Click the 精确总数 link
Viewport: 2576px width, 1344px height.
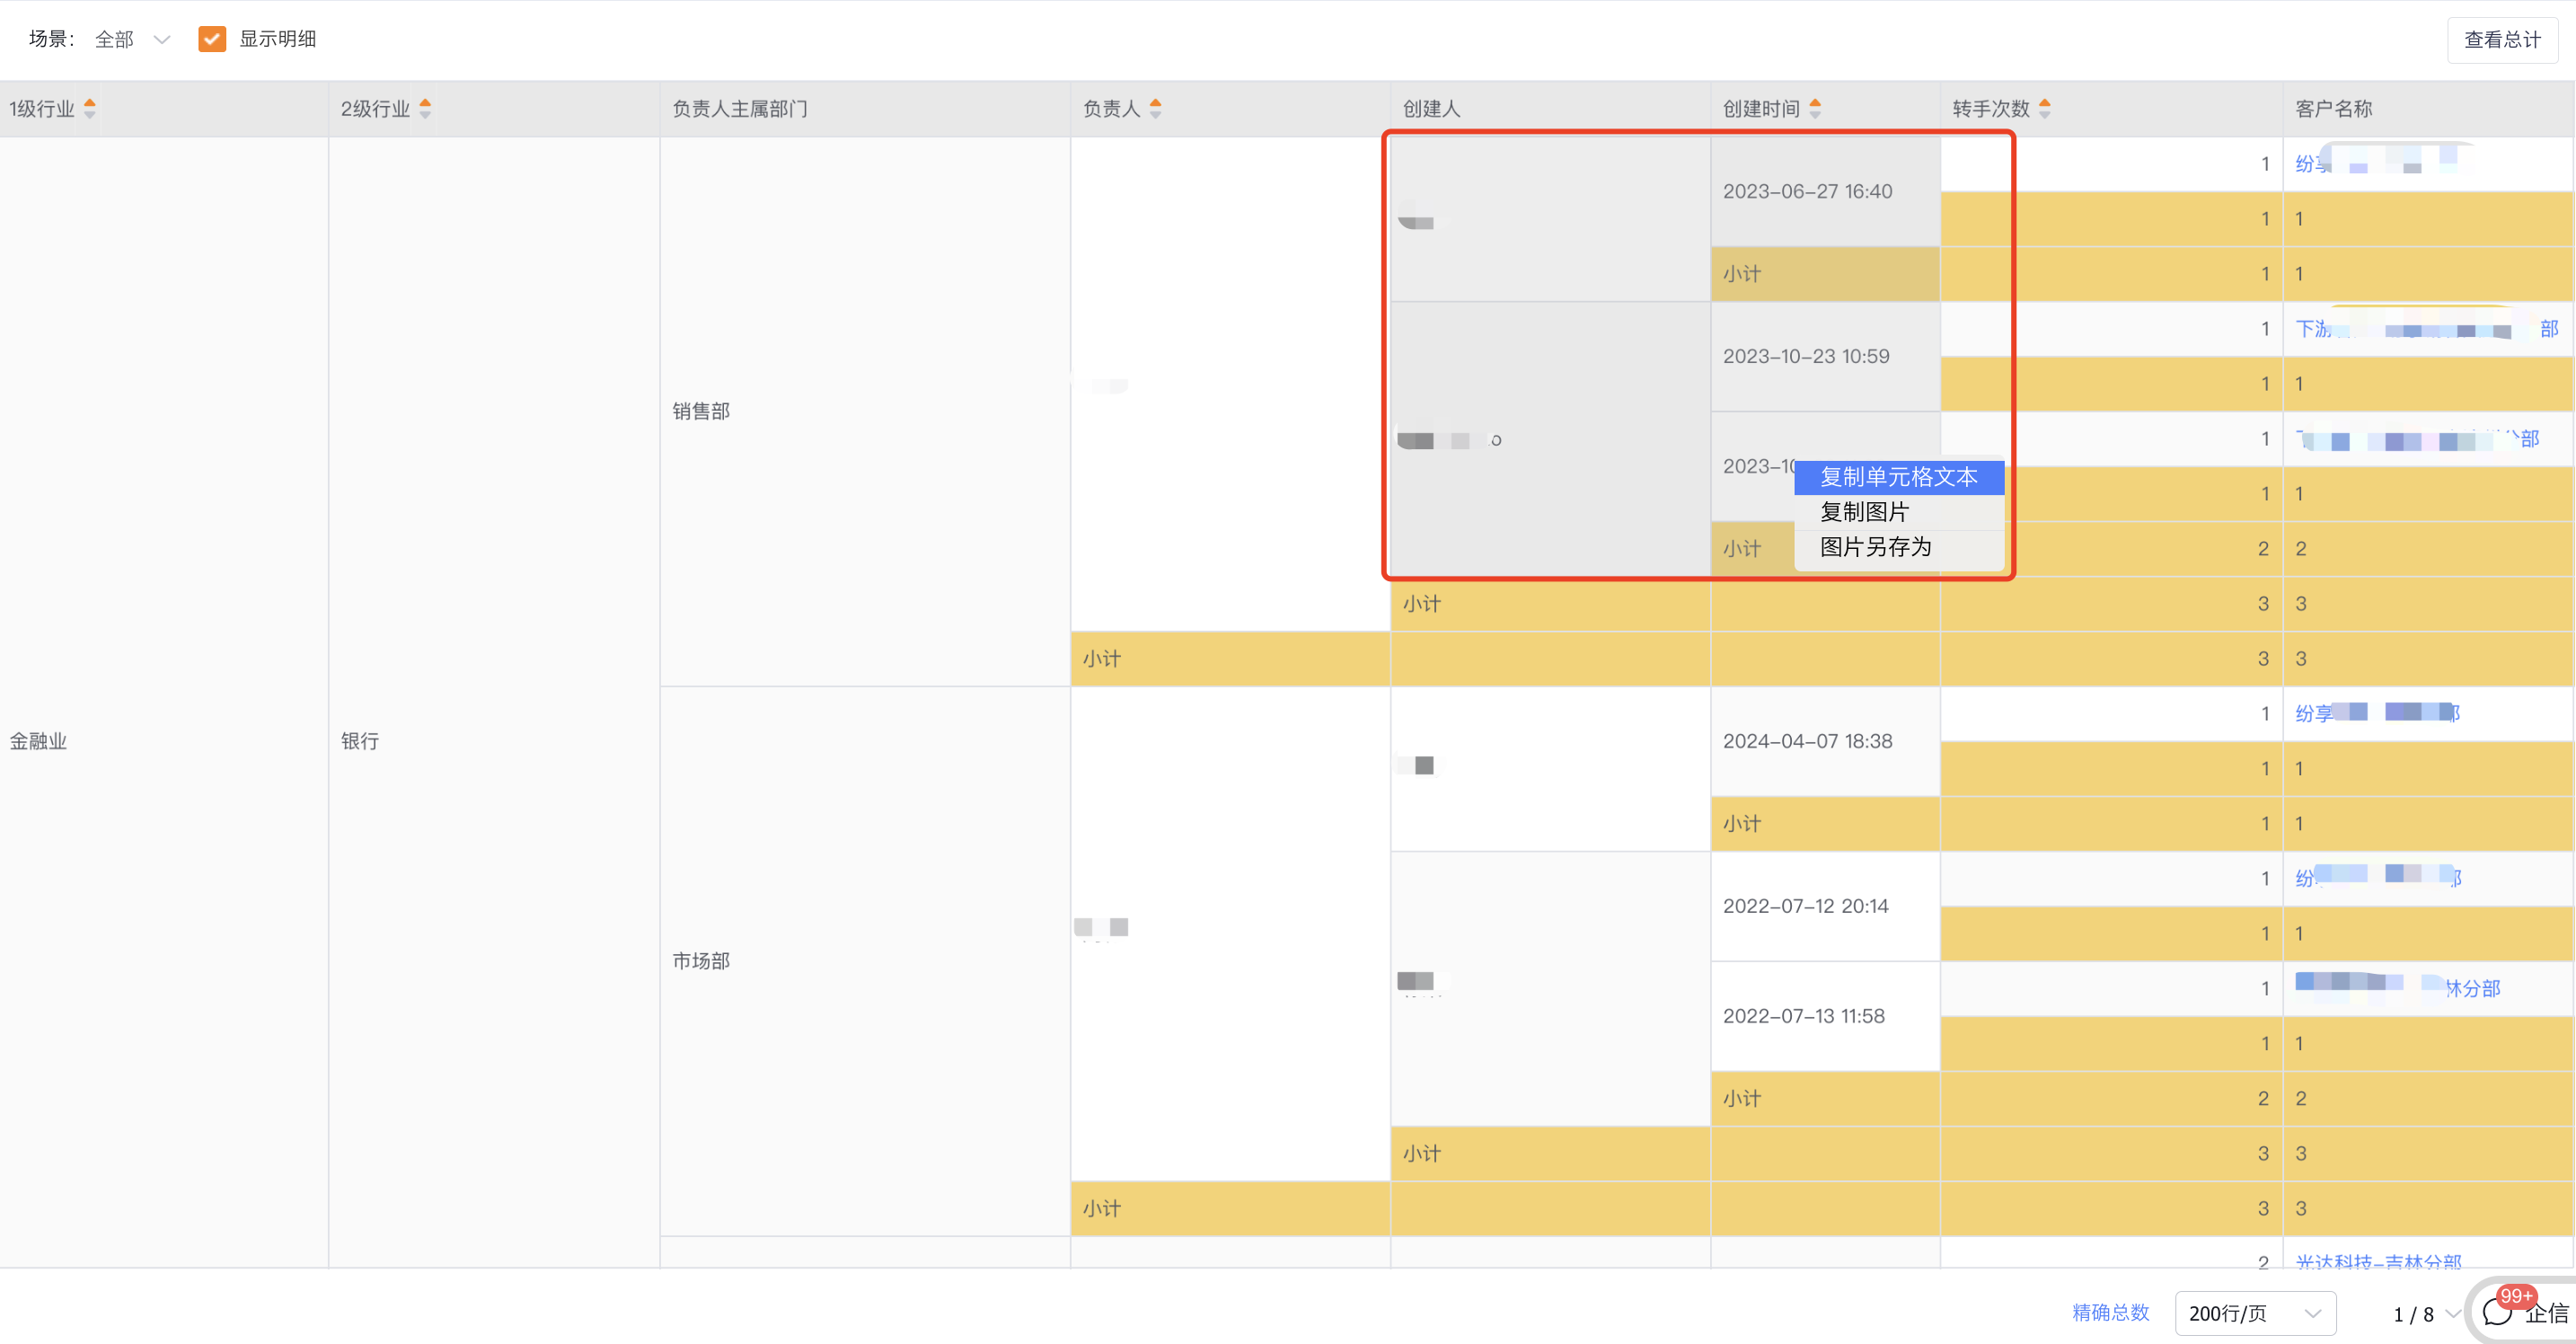click(x=2110, y=1312)
